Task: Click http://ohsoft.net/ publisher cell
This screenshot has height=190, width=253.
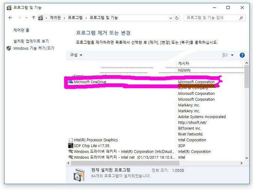Action: 192,122
